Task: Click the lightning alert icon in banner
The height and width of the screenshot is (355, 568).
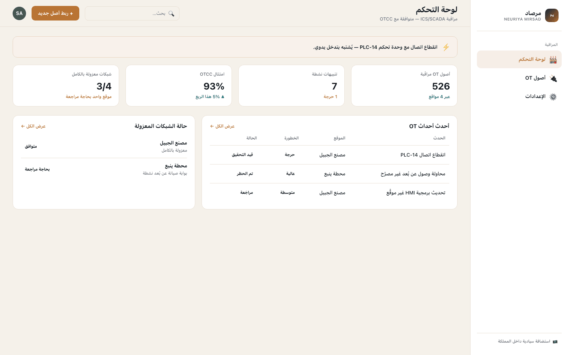Action: point(446,47)
